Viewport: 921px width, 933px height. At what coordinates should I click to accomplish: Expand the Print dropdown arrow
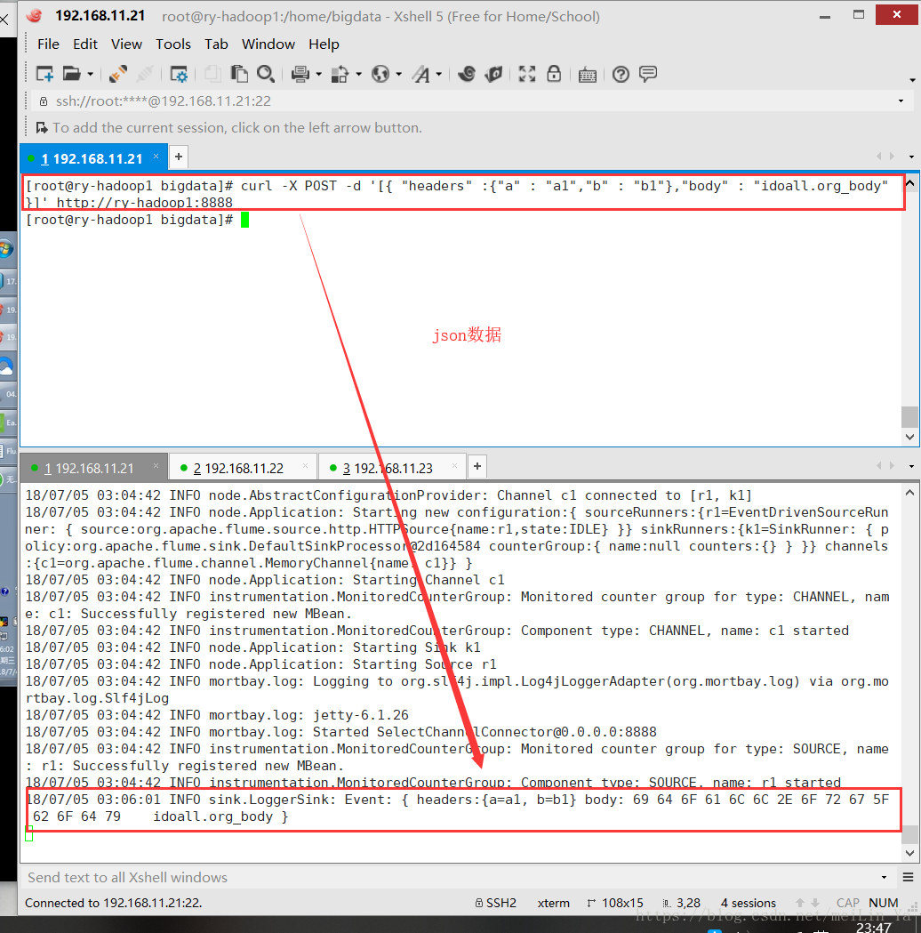point(318,75)
